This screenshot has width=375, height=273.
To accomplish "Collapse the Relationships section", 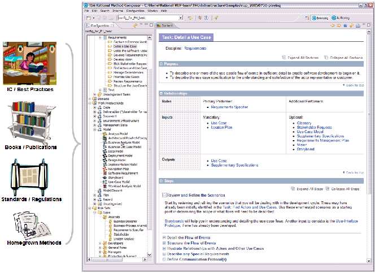I will (161, 93).
